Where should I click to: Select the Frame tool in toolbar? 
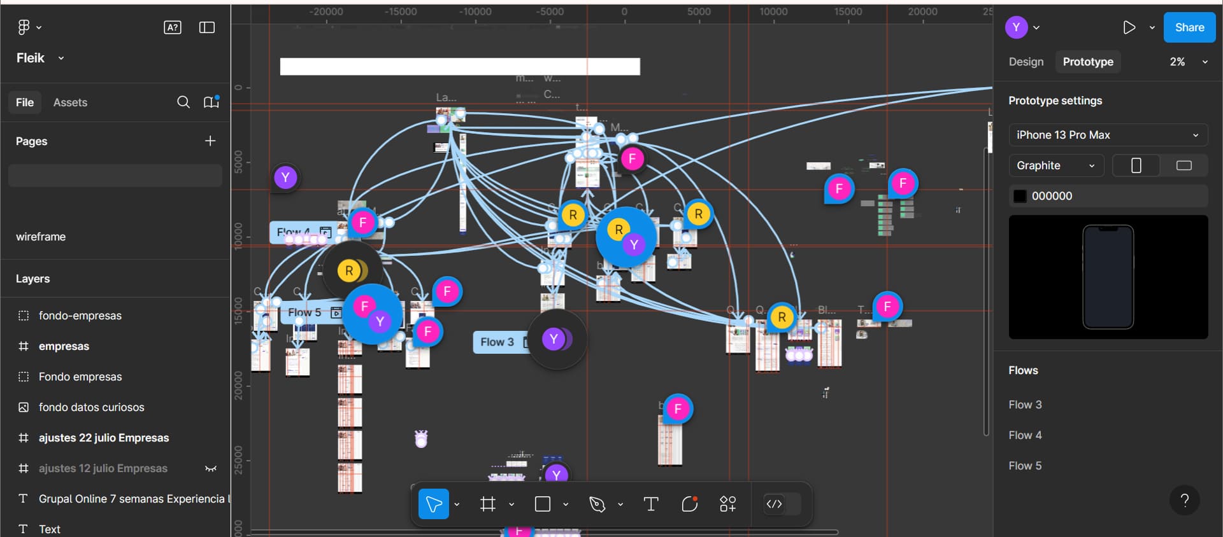click(488, 505)
